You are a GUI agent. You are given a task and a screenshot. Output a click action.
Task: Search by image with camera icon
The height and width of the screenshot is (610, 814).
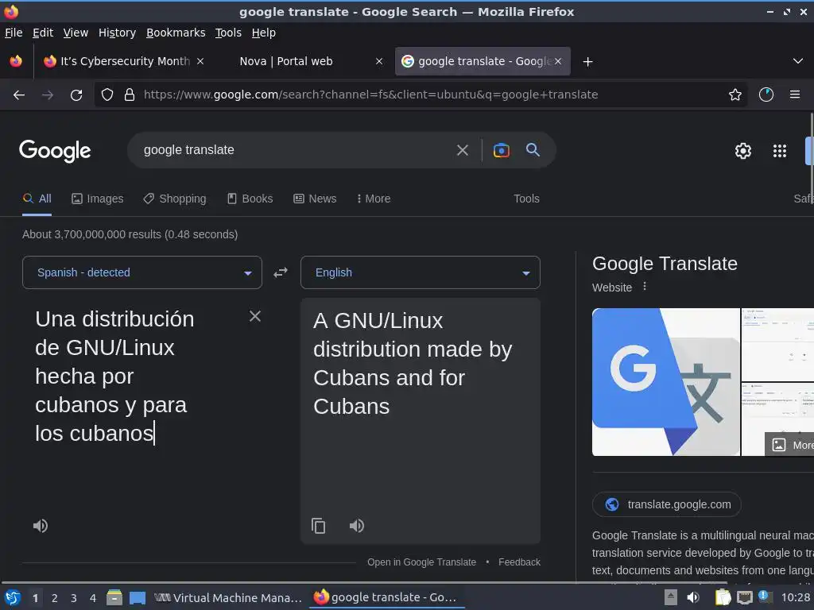click(x=501, y=150)
